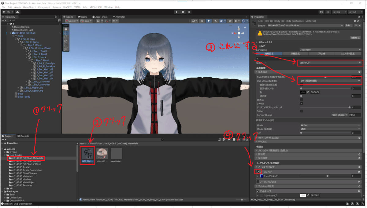This screenshot has height=208, width=367.
Task: Open the Language Japanese dropdown
Action: pyautogui.click(x=330, y=49)
